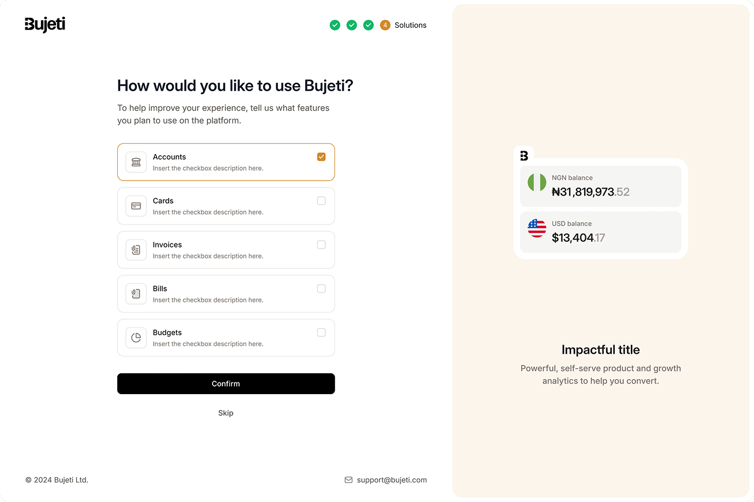Select the Budgets checkbox
The image size is (754, 502).
[x=321, y=332]
